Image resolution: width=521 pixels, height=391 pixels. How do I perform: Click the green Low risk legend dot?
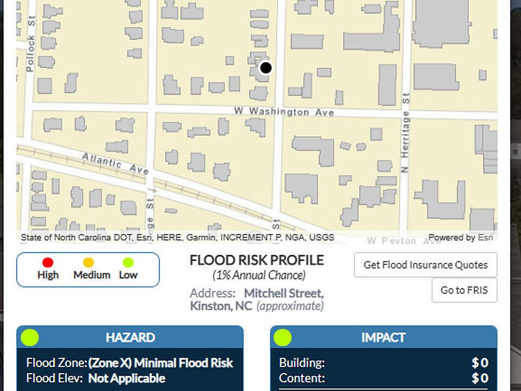click(128, 263)
